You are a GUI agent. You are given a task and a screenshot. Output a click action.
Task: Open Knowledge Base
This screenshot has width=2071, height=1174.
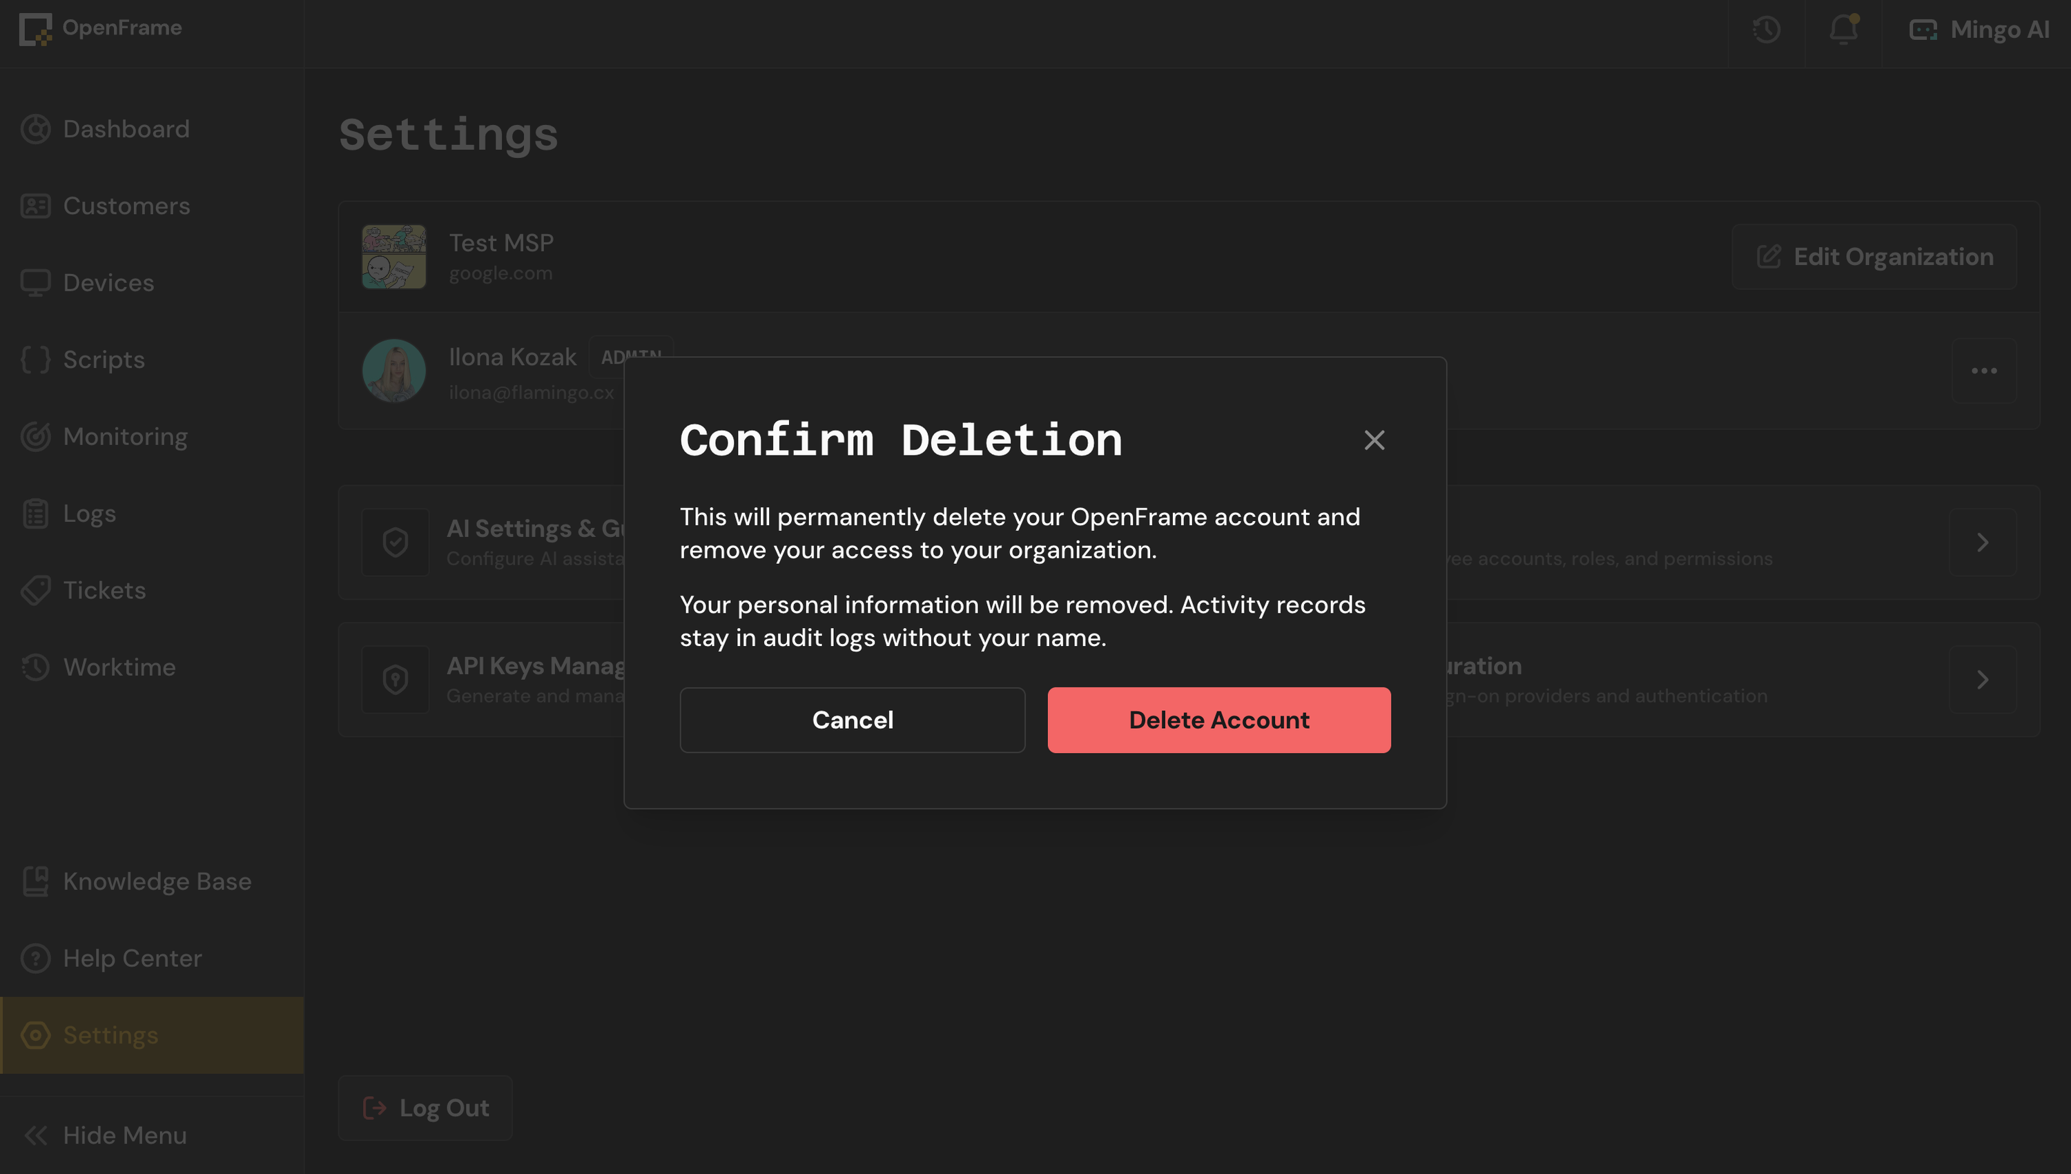[152, 881]
